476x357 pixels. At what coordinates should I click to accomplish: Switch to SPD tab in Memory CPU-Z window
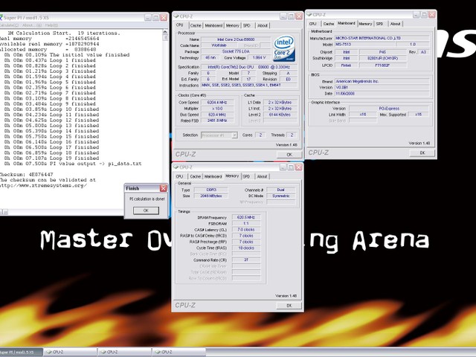coord(246,176)
